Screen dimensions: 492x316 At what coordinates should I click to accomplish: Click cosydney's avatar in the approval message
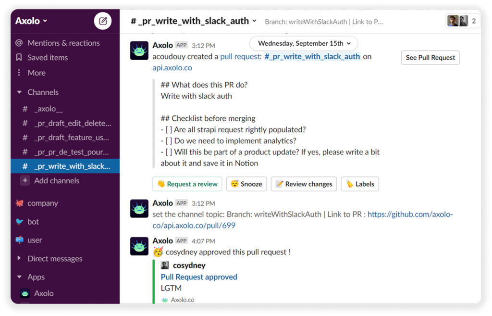point(165,265)
